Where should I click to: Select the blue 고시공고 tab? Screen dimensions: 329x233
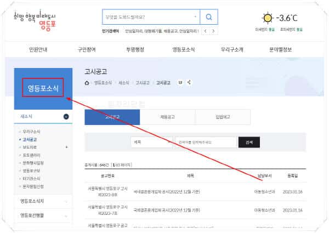pyautogui.click(x=112, y=117)
